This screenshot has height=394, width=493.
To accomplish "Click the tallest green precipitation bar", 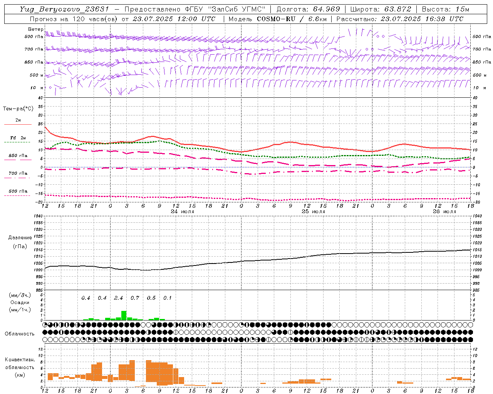I will pyautogui.click(x=124, y=316).
